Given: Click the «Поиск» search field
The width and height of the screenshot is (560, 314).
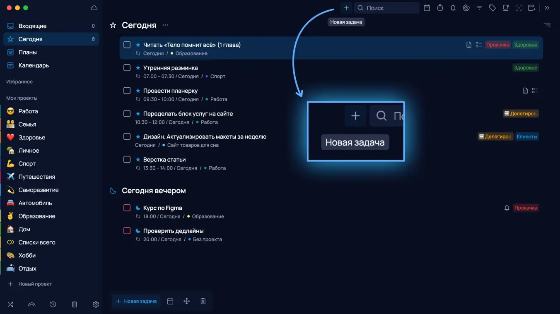Looking at the screenshot, I should 387,8.
